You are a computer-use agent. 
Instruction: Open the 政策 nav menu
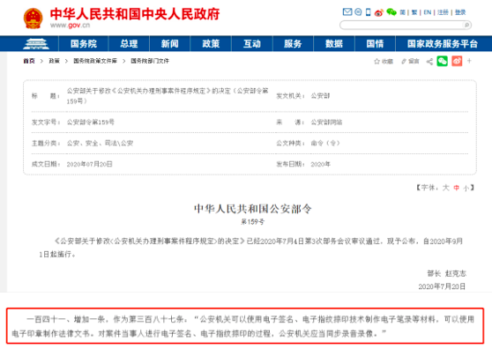[x=211, y=43]
